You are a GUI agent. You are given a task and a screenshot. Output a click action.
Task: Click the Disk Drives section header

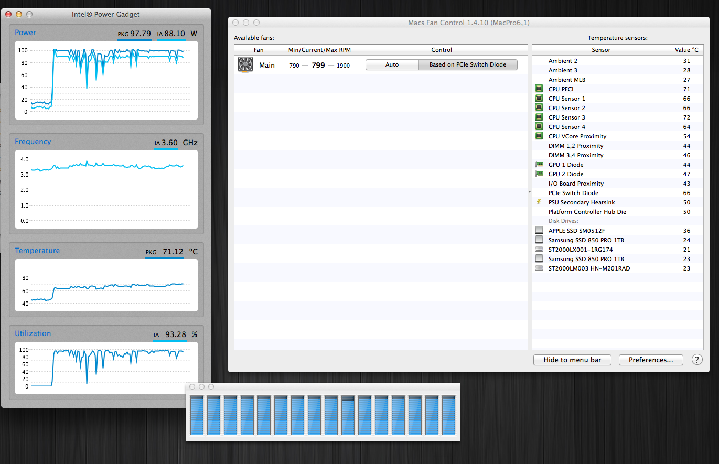[x=563, y=221]
